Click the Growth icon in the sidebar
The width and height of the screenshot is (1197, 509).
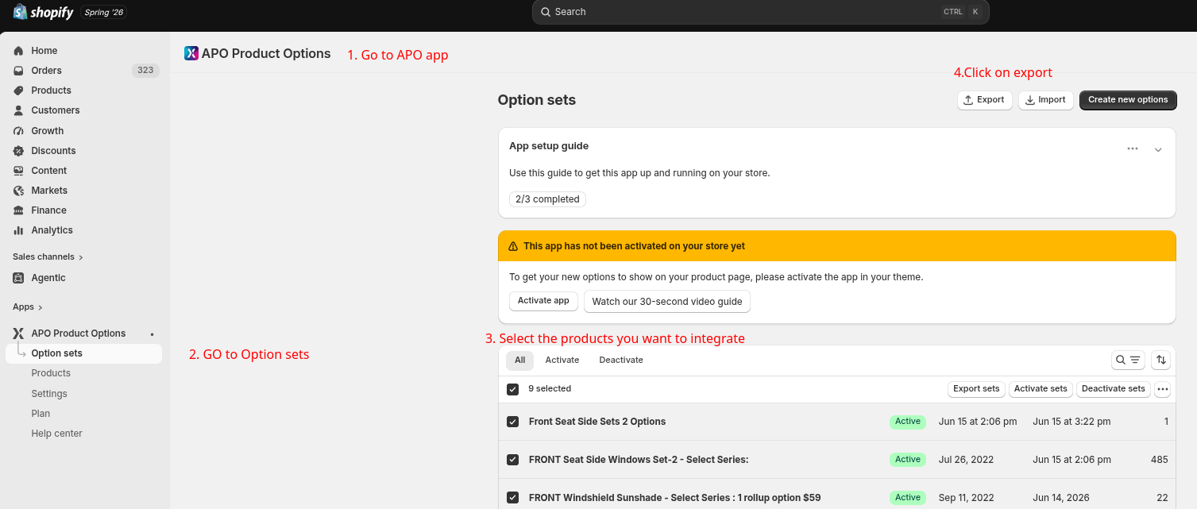[18, 131]
